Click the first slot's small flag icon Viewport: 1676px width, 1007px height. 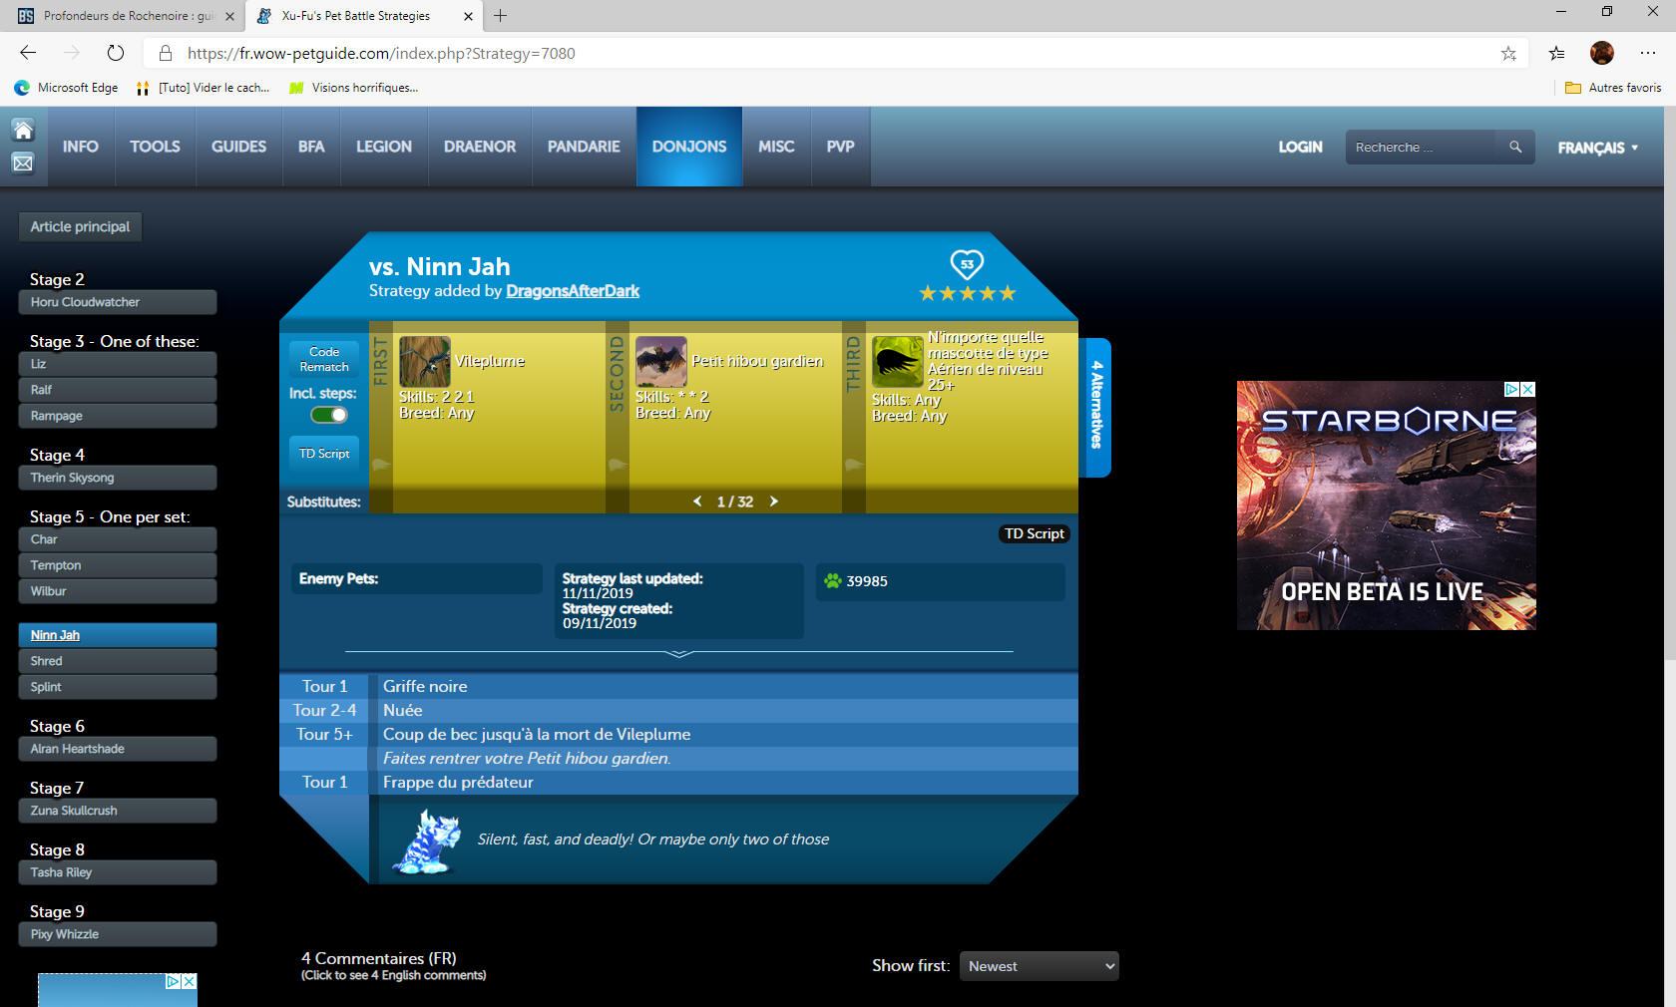click(380, 465)
